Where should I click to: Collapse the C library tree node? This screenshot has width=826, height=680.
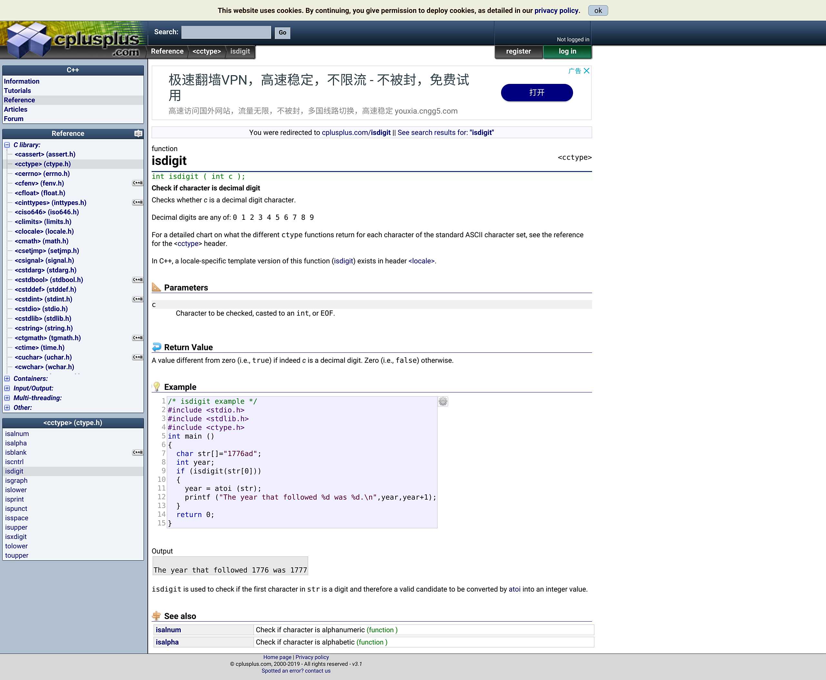tap(7, 145)
